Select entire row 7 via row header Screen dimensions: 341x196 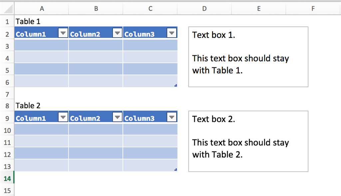(x=7, y=94)
